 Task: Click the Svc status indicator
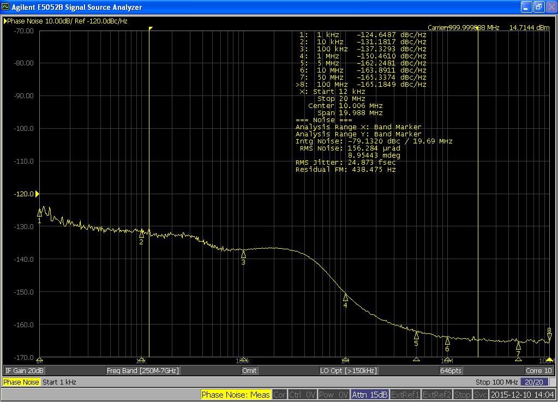[x=481, y=395]
